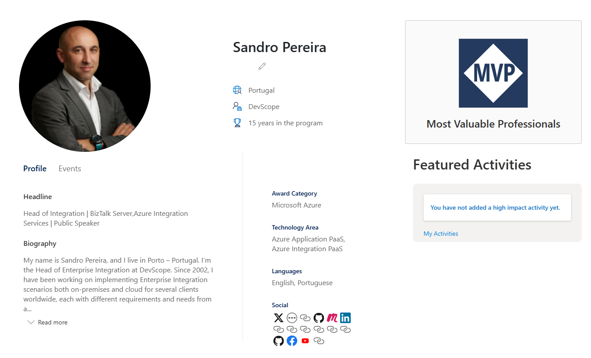Click the link icon between dotted circle and GitHub
This screenshot has width=591, height=358.
[x=305, y=318]
